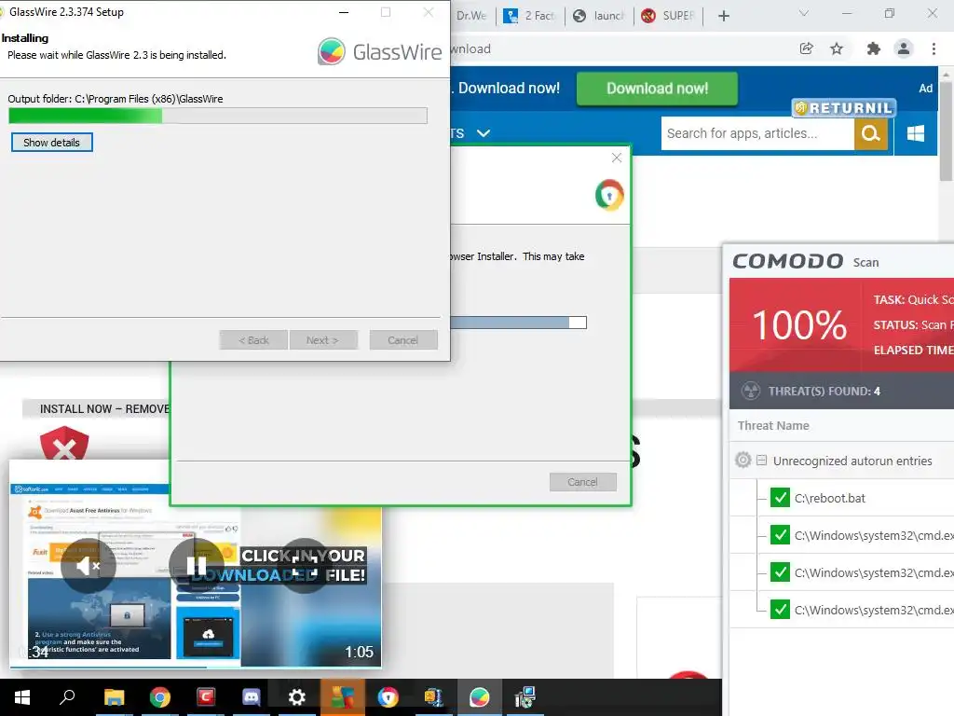Screen dimensions: 954x716
Task: Bookmark this page with star icon
Action: click(x=837, y=48)
